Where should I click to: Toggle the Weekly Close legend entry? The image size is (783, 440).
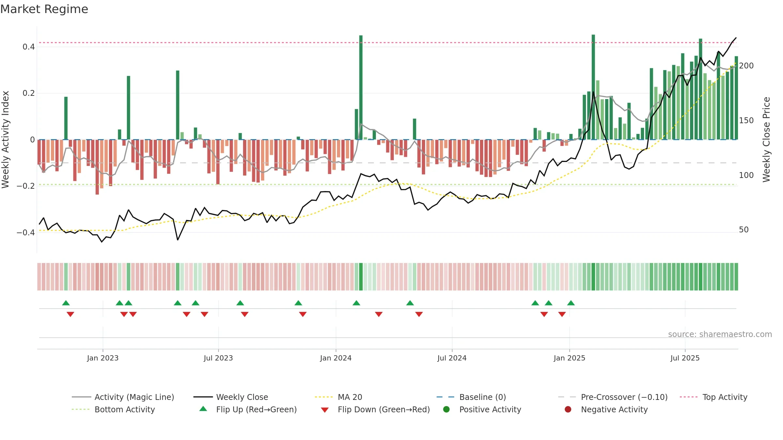click(231, 397)
